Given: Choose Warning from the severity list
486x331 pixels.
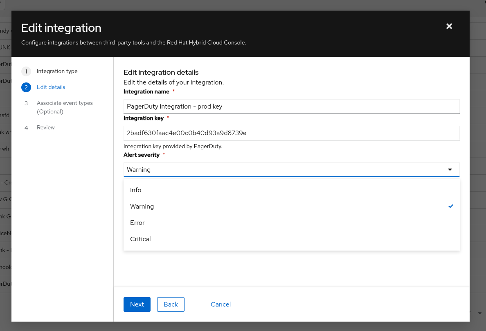Looking at the screenshot, I should pos(142,207).
